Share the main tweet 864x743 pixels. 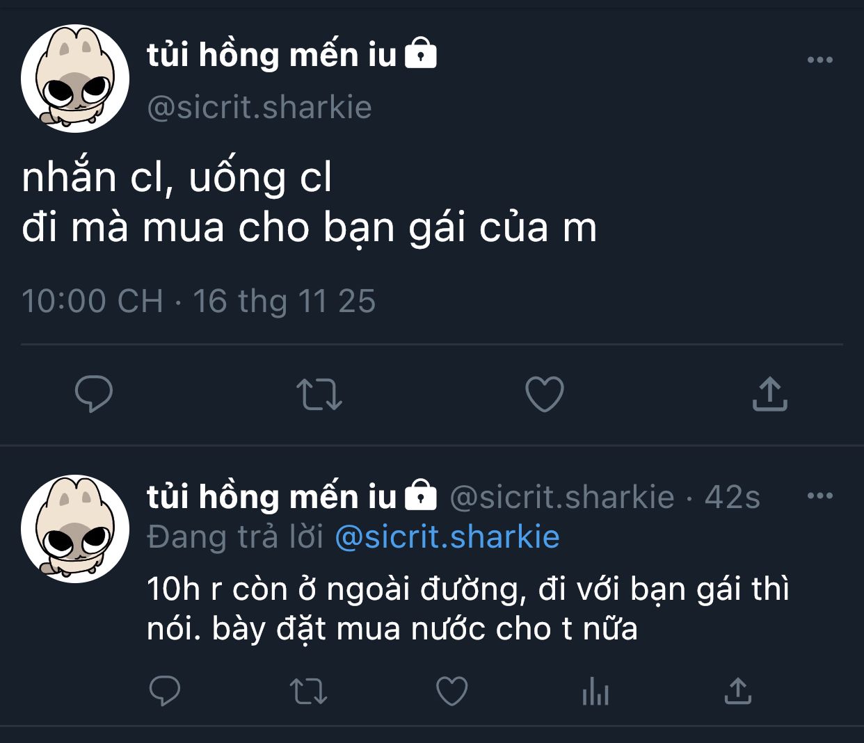pos(769,393)
